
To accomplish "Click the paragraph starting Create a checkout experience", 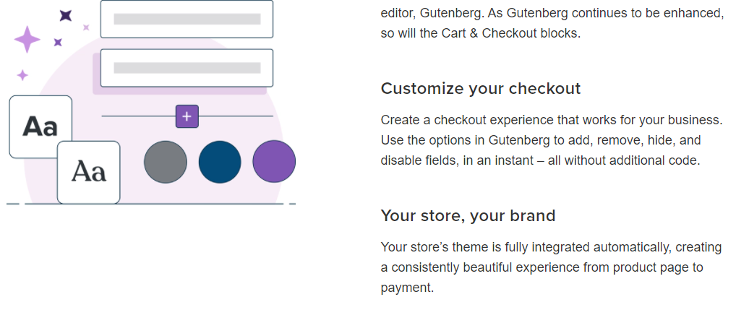I will 552,140.
